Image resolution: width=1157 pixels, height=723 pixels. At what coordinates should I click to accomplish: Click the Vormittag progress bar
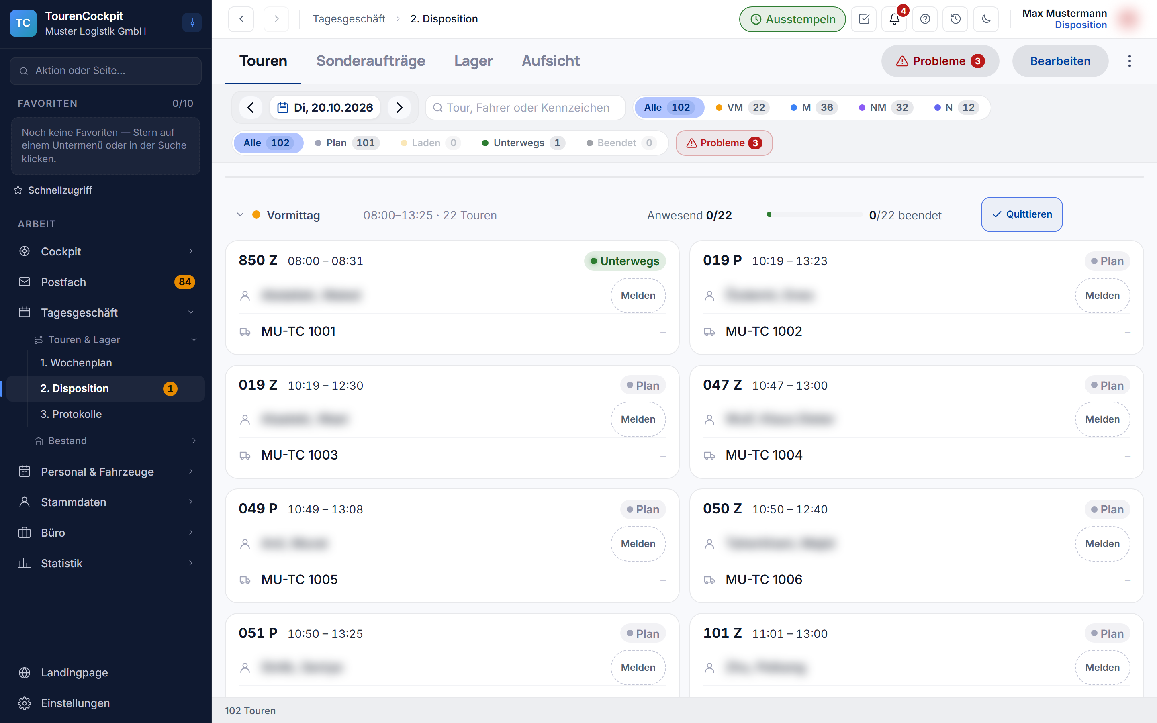[x=814, y=215]
